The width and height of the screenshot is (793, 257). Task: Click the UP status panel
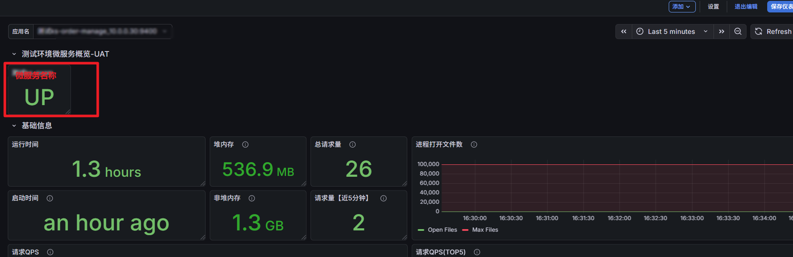[x=39, y=90]
